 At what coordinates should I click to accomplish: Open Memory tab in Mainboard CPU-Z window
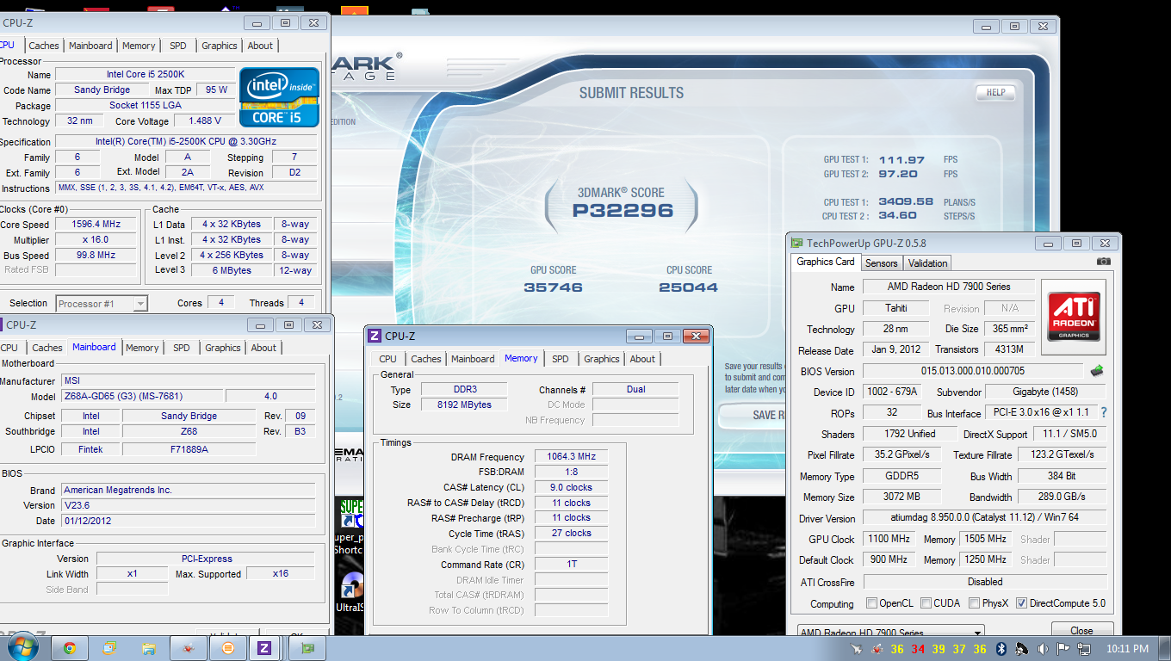[x=142, y=348]
